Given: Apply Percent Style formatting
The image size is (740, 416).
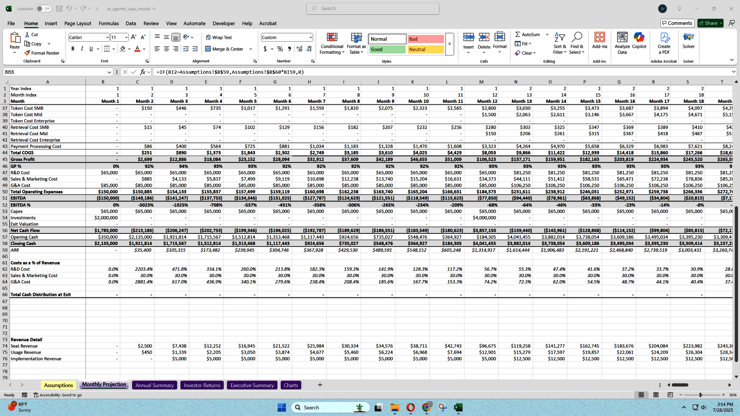Looking at the screenshot, I should click(x=280, y=49).
